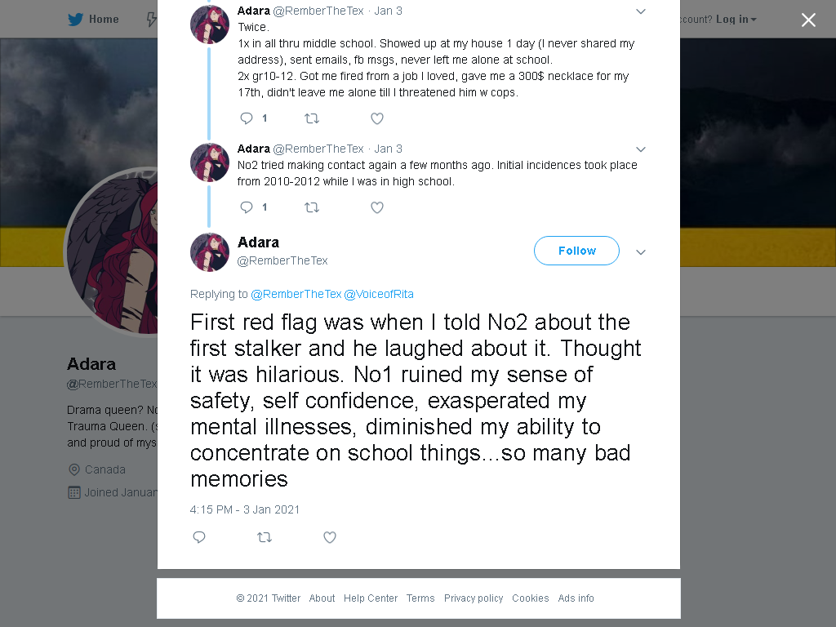Viewport: 836px width, 627px height.
Task: Open the Log in dropdown
Action: point(736,20)
